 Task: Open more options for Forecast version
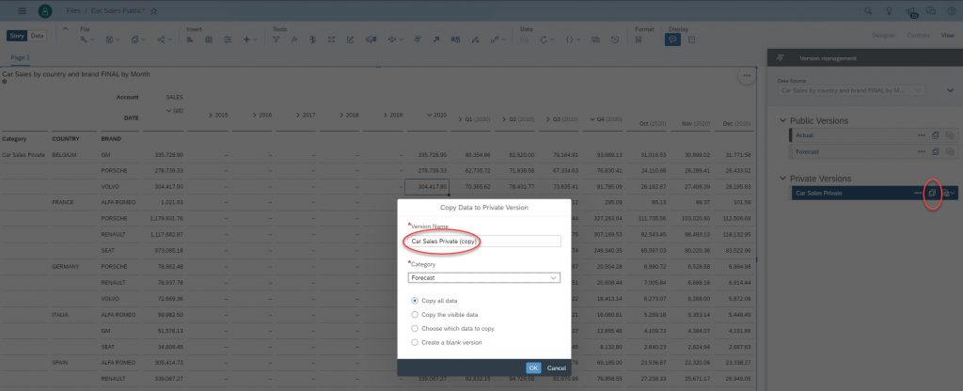coord(922,151)
